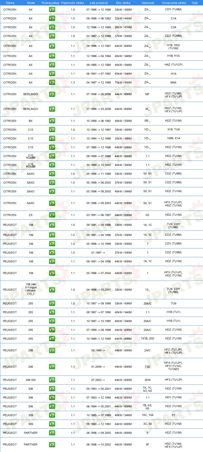Select the 1.3 engine capacity cell
This screenshot has width=203, height=452.
pos(73,82)
